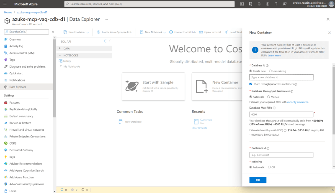Select the Use existing database radio
The image size is (335, 193).
(270, 71)
